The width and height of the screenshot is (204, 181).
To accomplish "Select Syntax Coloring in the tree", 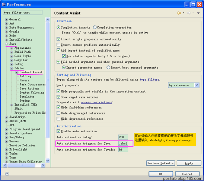I will pyautogui.click(x=32, y=93).
